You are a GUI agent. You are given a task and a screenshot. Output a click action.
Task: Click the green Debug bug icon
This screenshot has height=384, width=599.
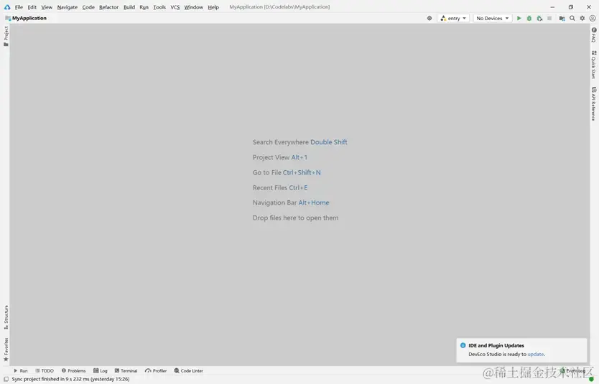click(x=529, y=19)
